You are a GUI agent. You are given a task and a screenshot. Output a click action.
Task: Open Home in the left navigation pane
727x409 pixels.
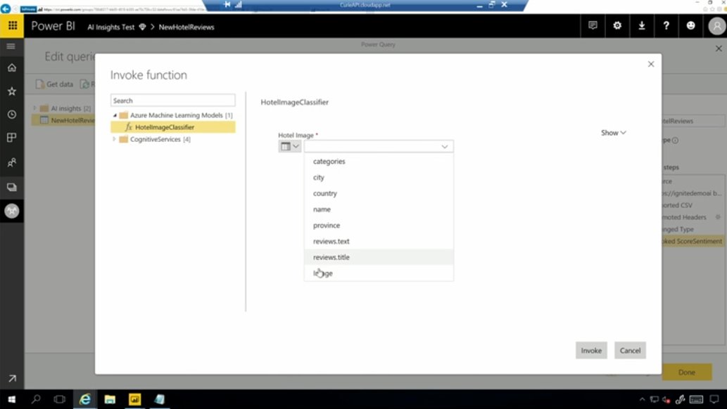[x=11, y=67]
